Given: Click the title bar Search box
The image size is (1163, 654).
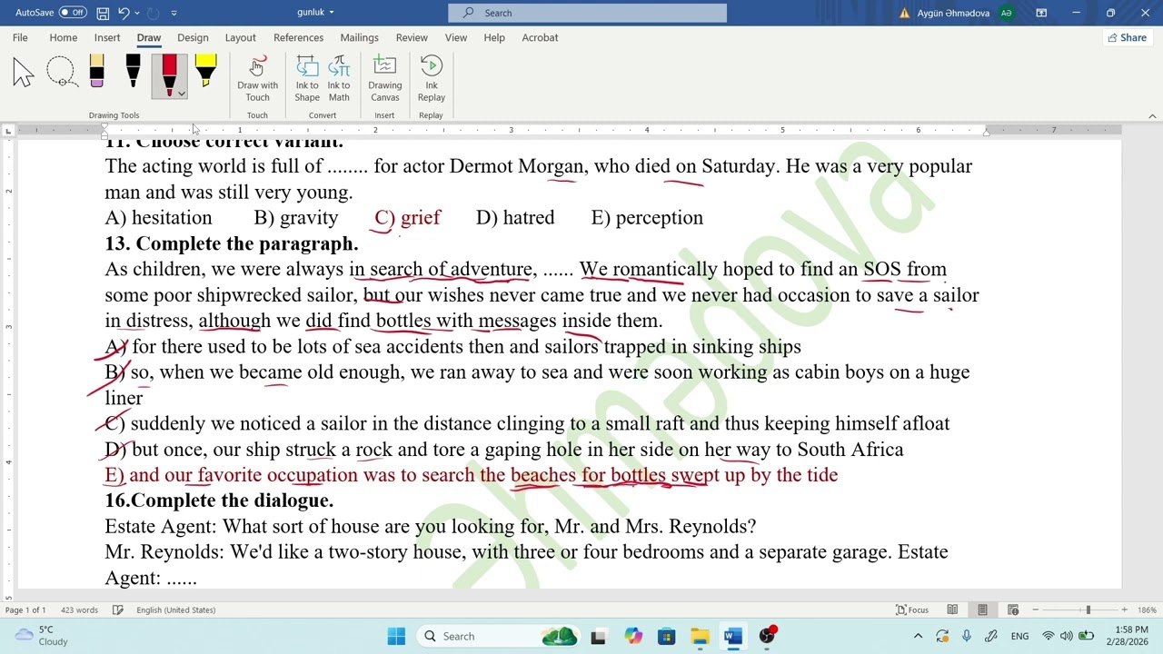Looking at the screenshot, I should coord(587,13).
